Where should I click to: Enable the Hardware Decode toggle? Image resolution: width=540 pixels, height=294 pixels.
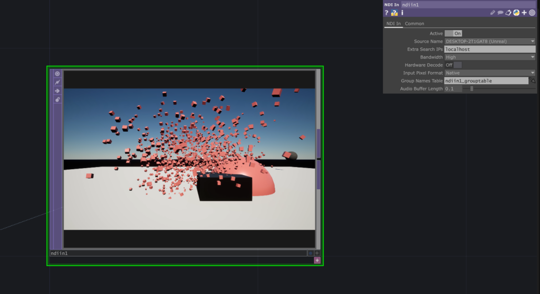pyautogui.click(x=454, y=65)
